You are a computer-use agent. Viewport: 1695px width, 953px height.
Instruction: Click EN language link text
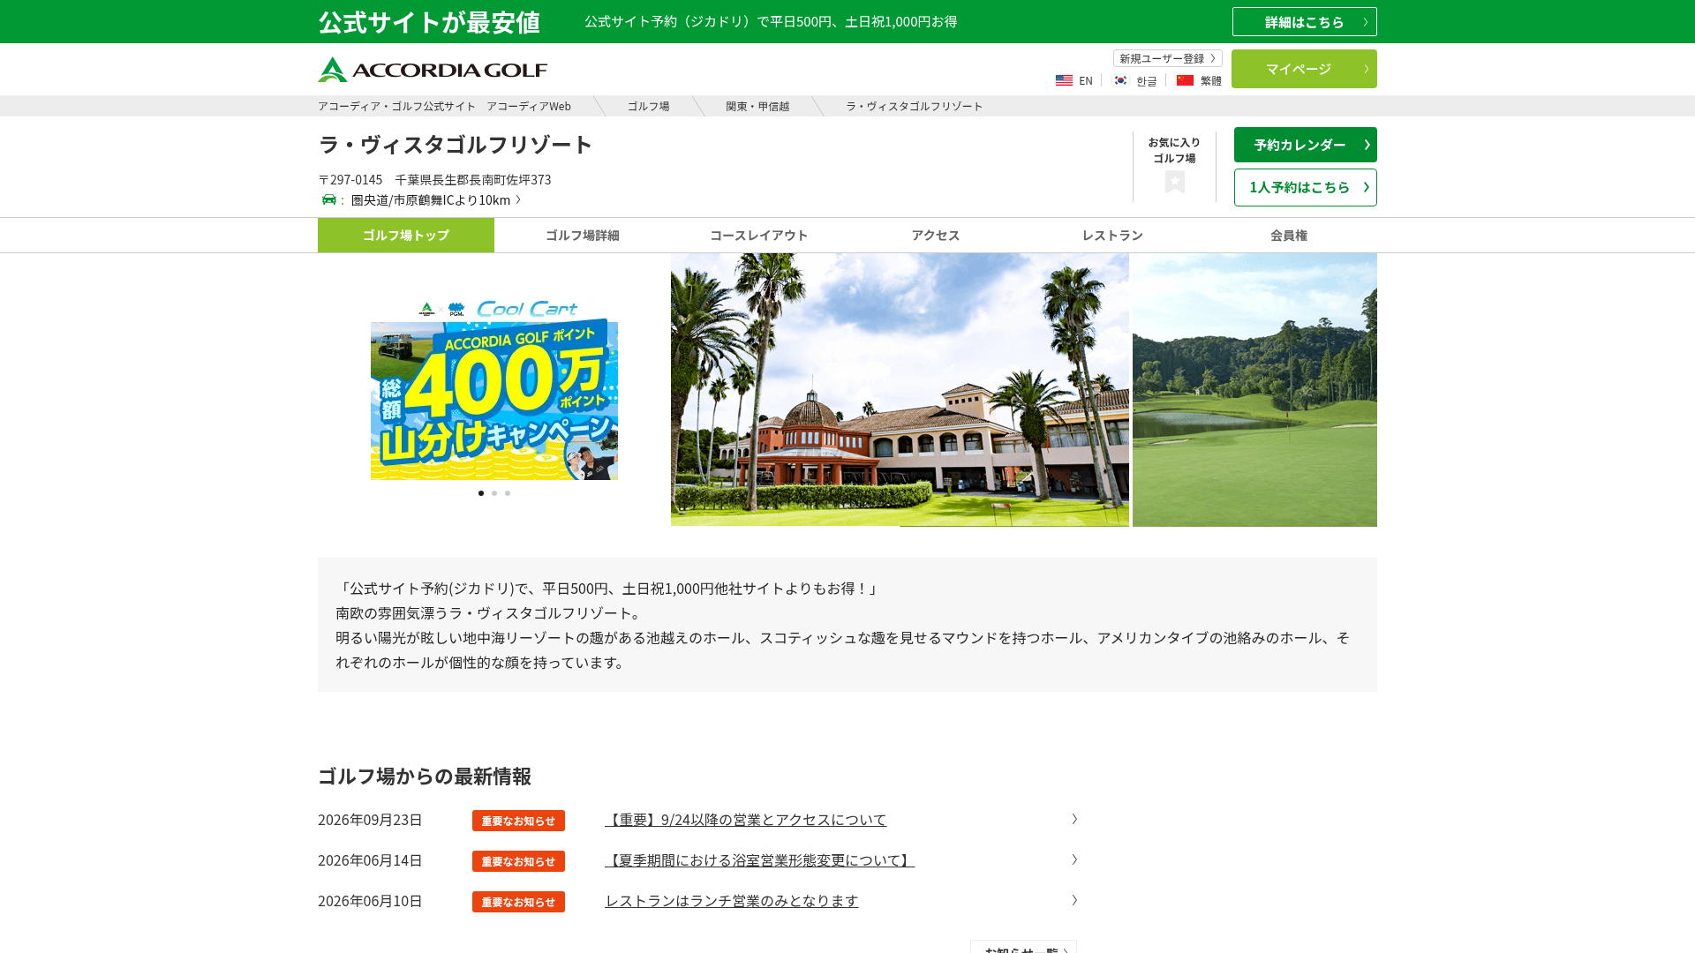click(1086, 81)
